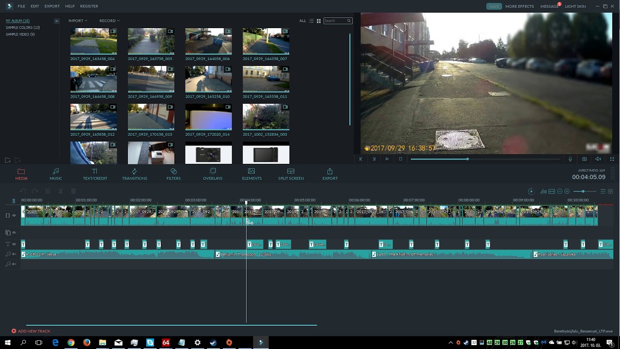Open the Message notifications
Screen dimensions: 620x349
click(549, 6)
